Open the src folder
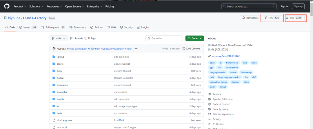The image size is (313, 129). [59, 106]
